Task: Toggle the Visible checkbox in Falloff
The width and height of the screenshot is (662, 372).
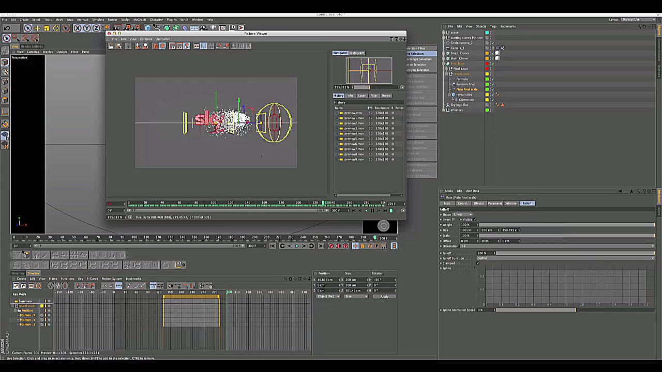Action: 474,220
